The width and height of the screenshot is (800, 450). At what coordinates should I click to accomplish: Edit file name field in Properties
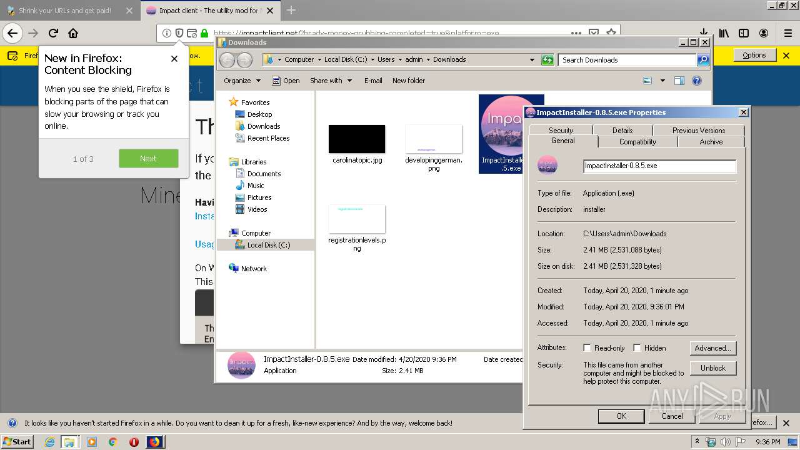pos(659,166)
